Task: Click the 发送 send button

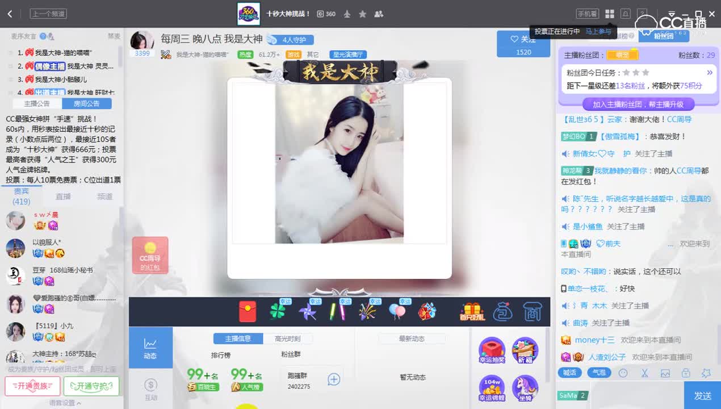Action: (702, 395)
